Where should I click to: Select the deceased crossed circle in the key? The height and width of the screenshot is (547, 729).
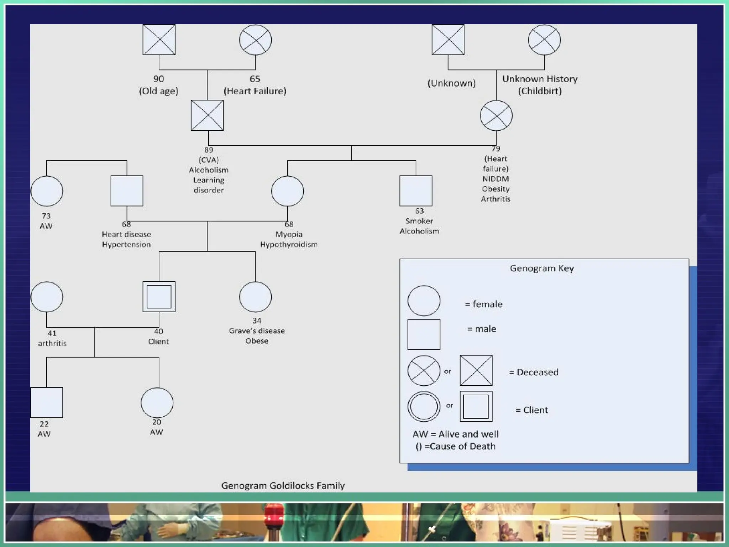(x=424, y=370)
